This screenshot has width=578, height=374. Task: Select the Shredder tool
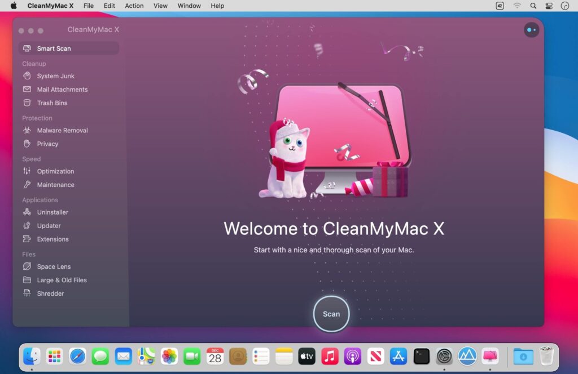[50, 293]
